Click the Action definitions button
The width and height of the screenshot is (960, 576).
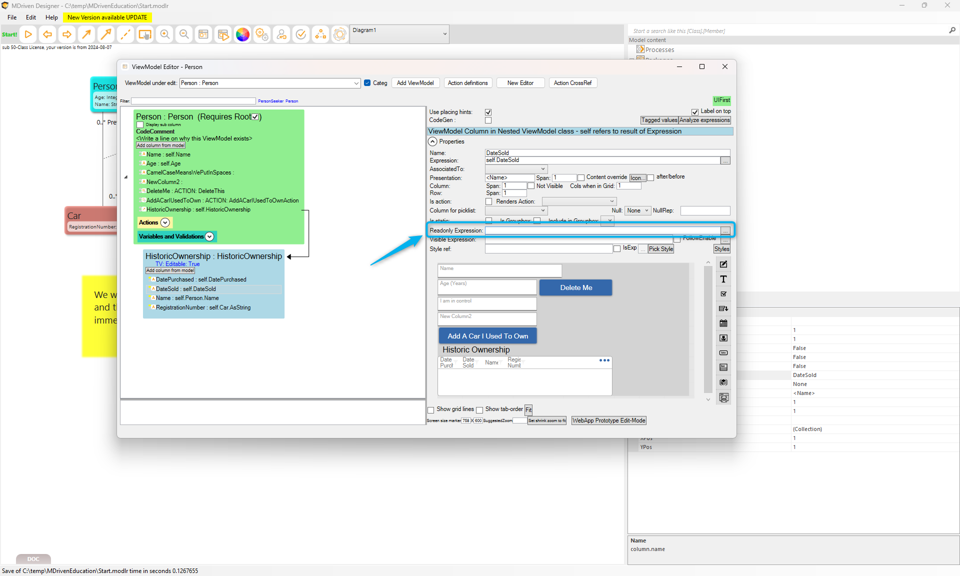pyautogui.click(x=467, y=83)
